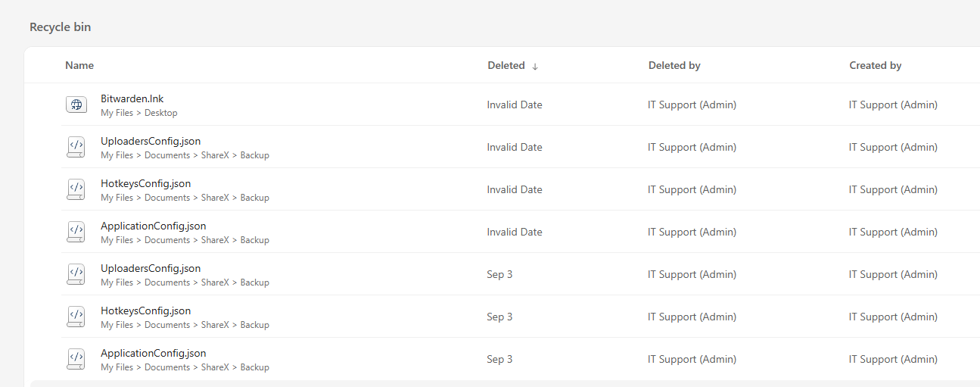The height and width of the screenshot is (387, 980).
Task: Click the Deleted column header text
Action: [506, 65]
